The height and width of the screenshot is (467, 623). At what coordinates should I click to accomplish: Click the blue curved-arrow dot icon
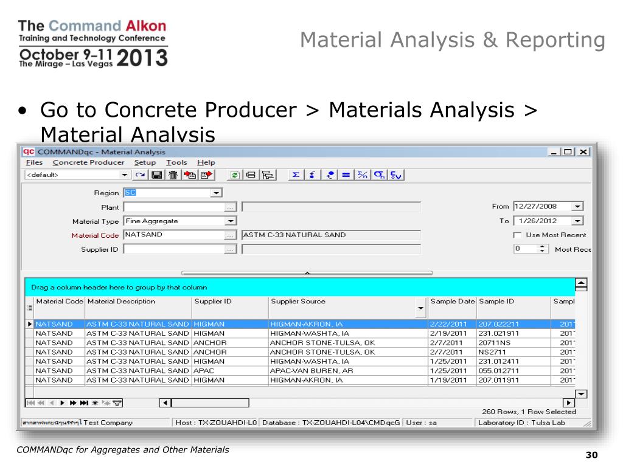coord(329,175)
